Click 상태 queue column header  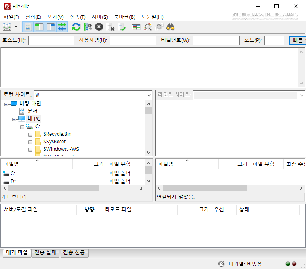tap(268, 209)
